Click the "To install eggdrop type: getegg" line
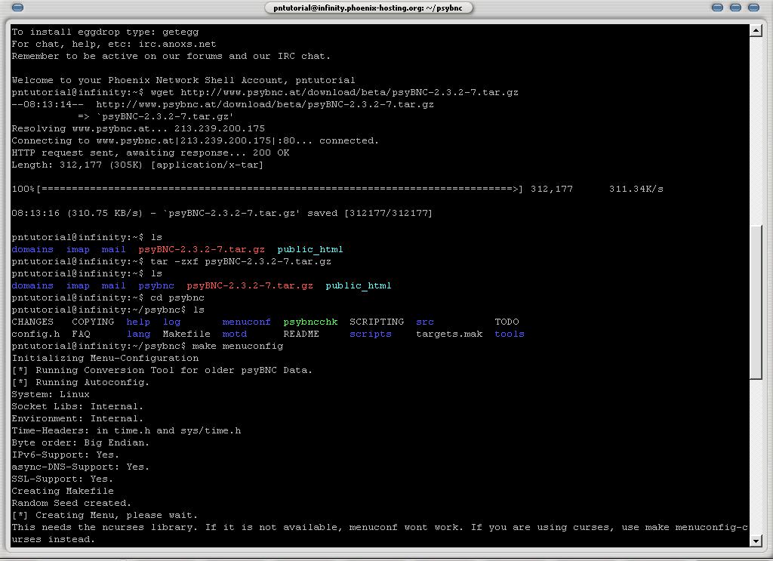Viewport: 773px width, 561px height. click(x=105, y=32)
